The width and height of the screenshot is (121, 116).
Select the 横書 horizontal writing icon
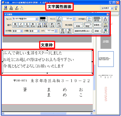click(x=46, y=25)
